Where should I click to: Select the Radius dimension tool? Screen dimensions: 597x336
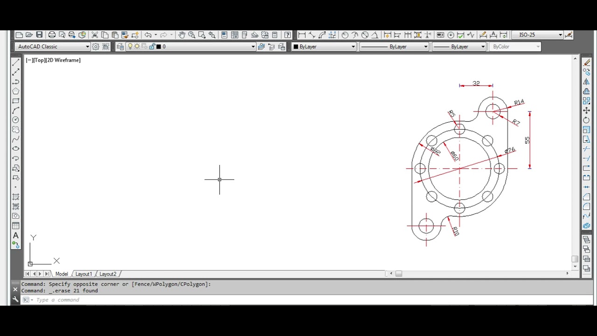(x=345, y=35)
